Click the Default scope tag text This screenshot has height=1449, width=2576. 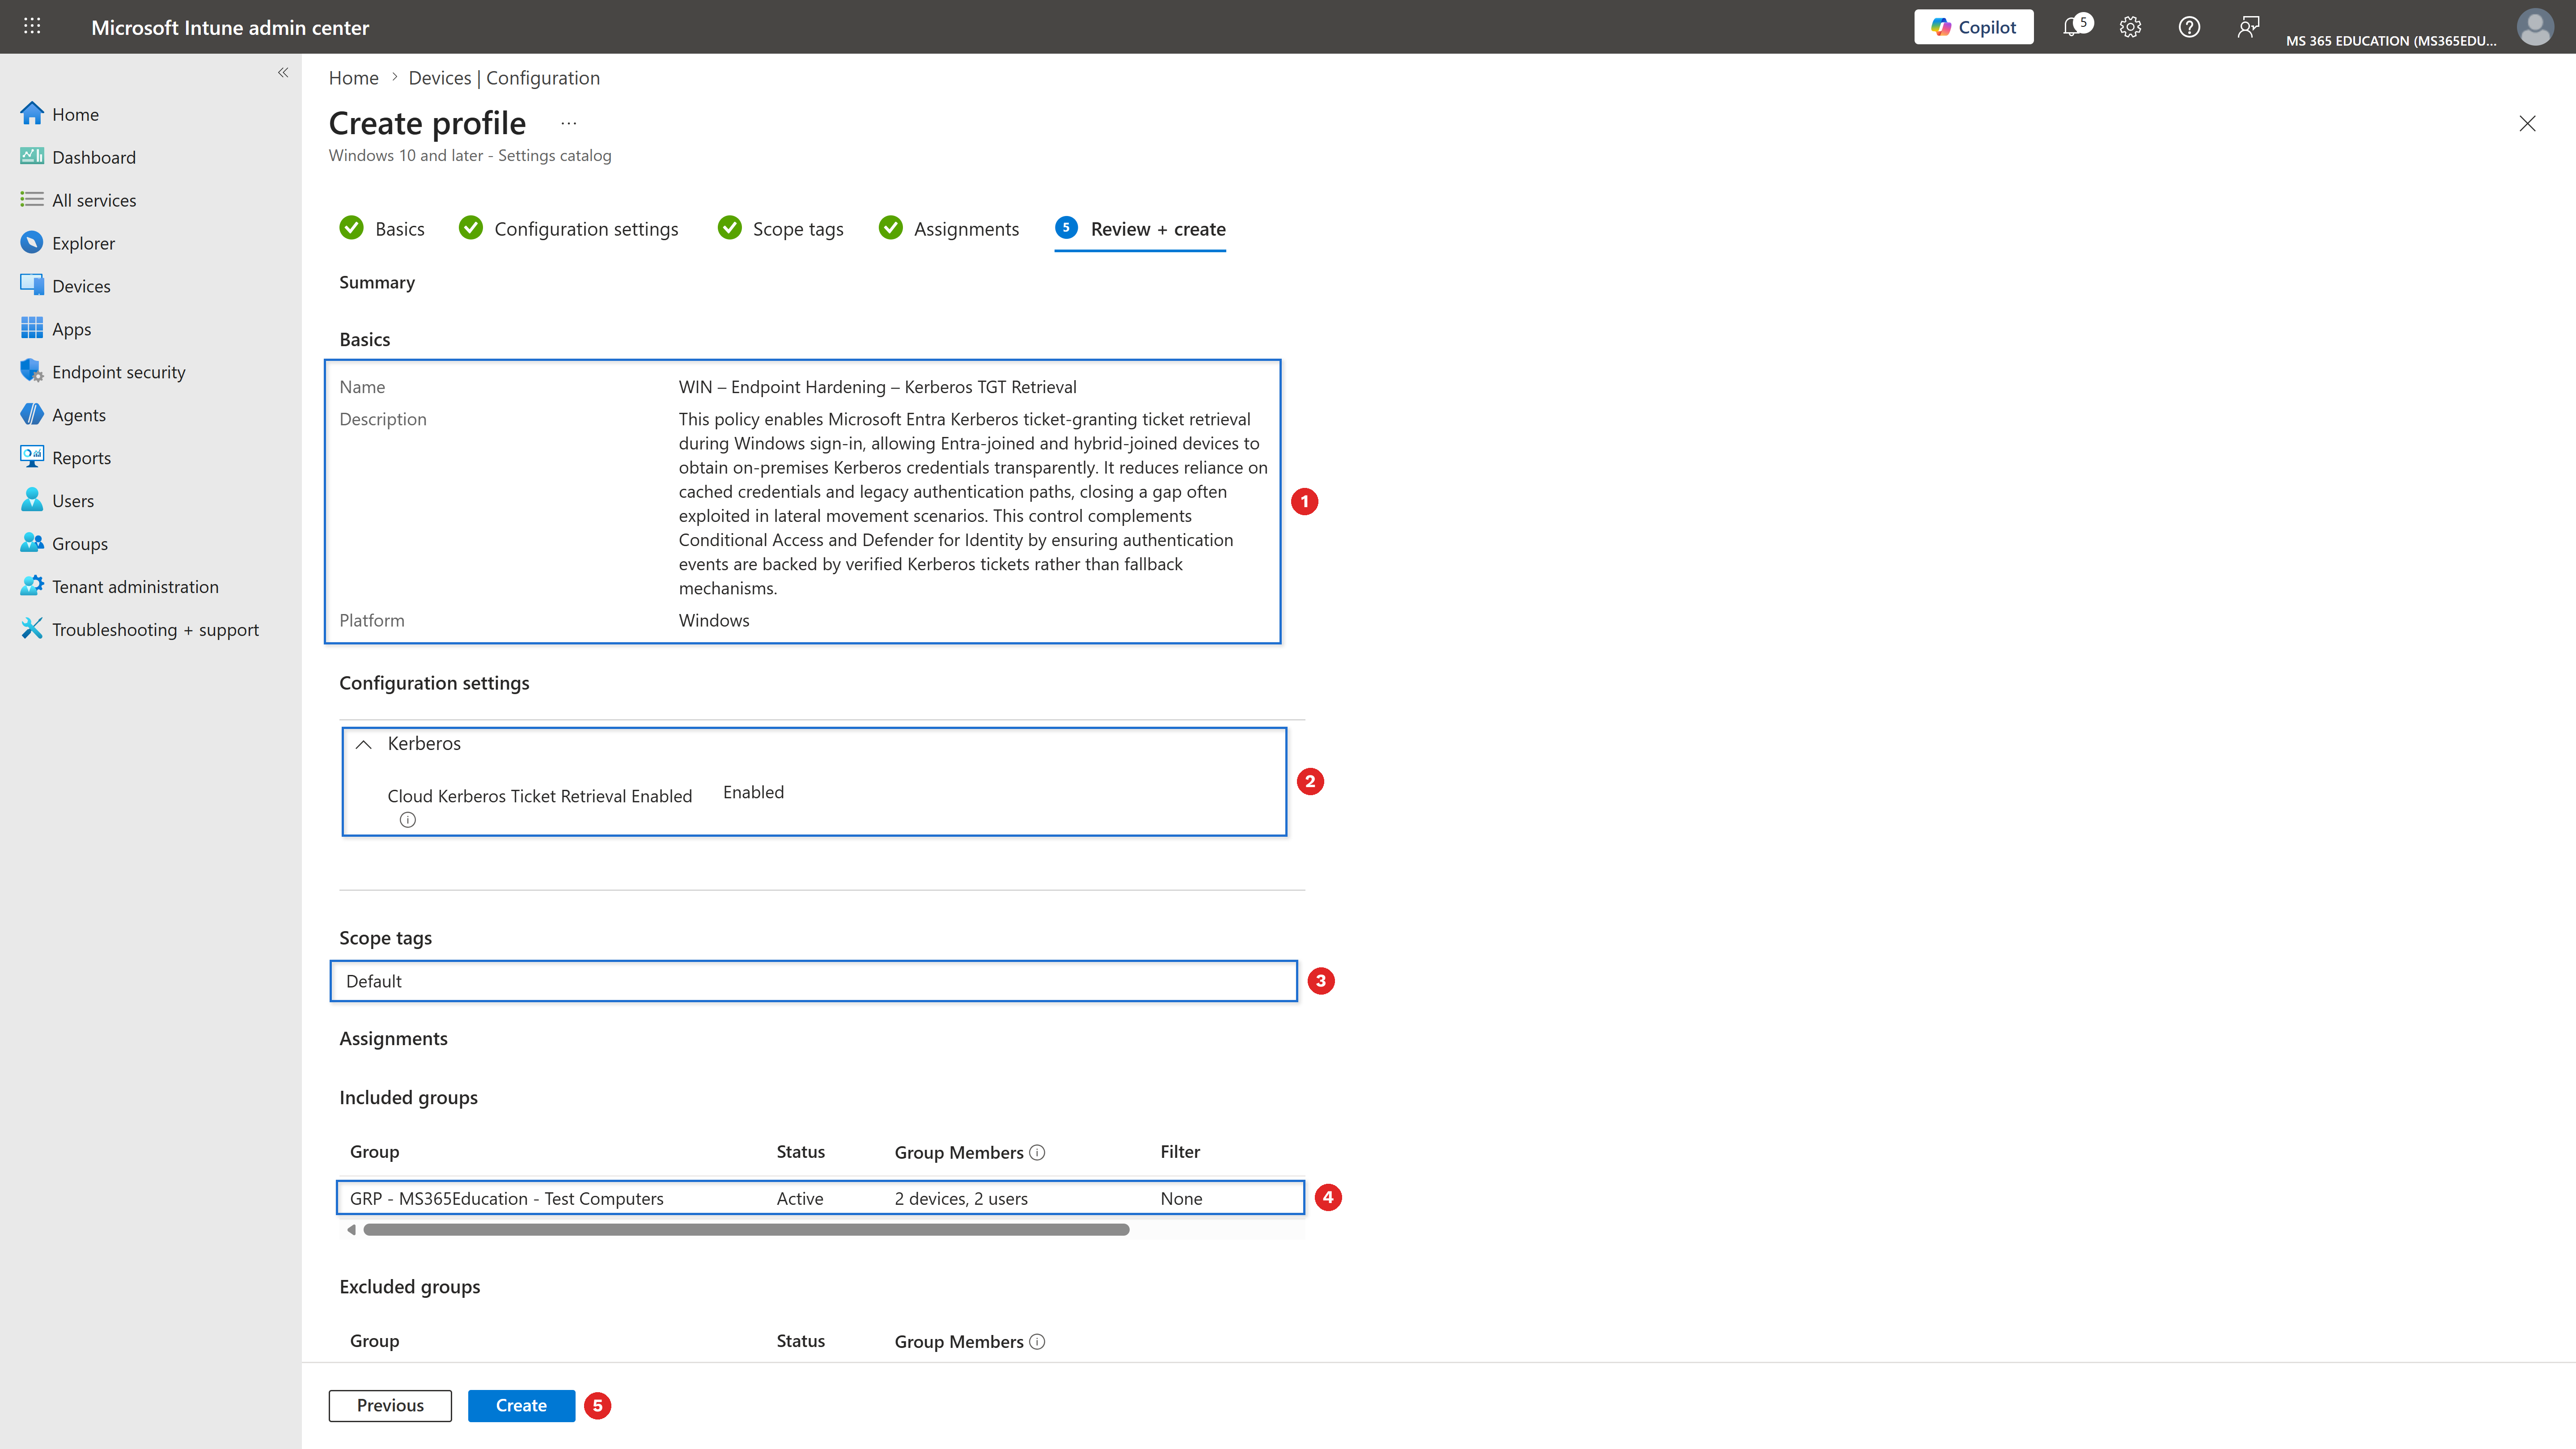pyautogui.click(x=374, y=981)
